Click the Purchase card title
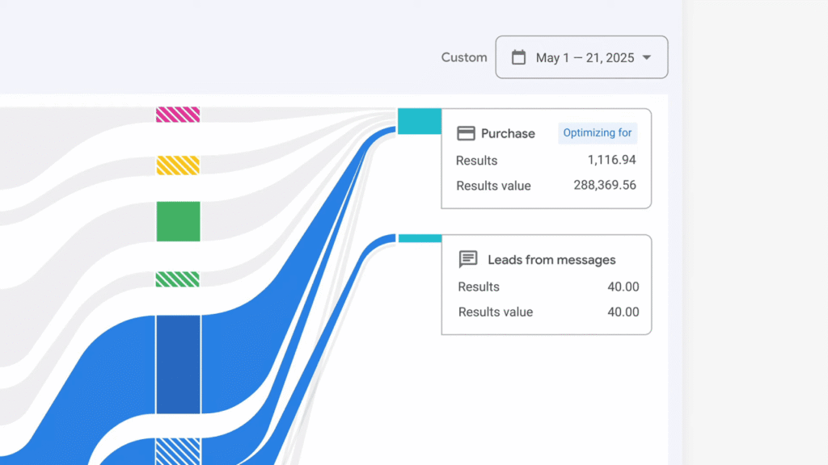Screen dimensions: 828x465 [x=510, y=133]
